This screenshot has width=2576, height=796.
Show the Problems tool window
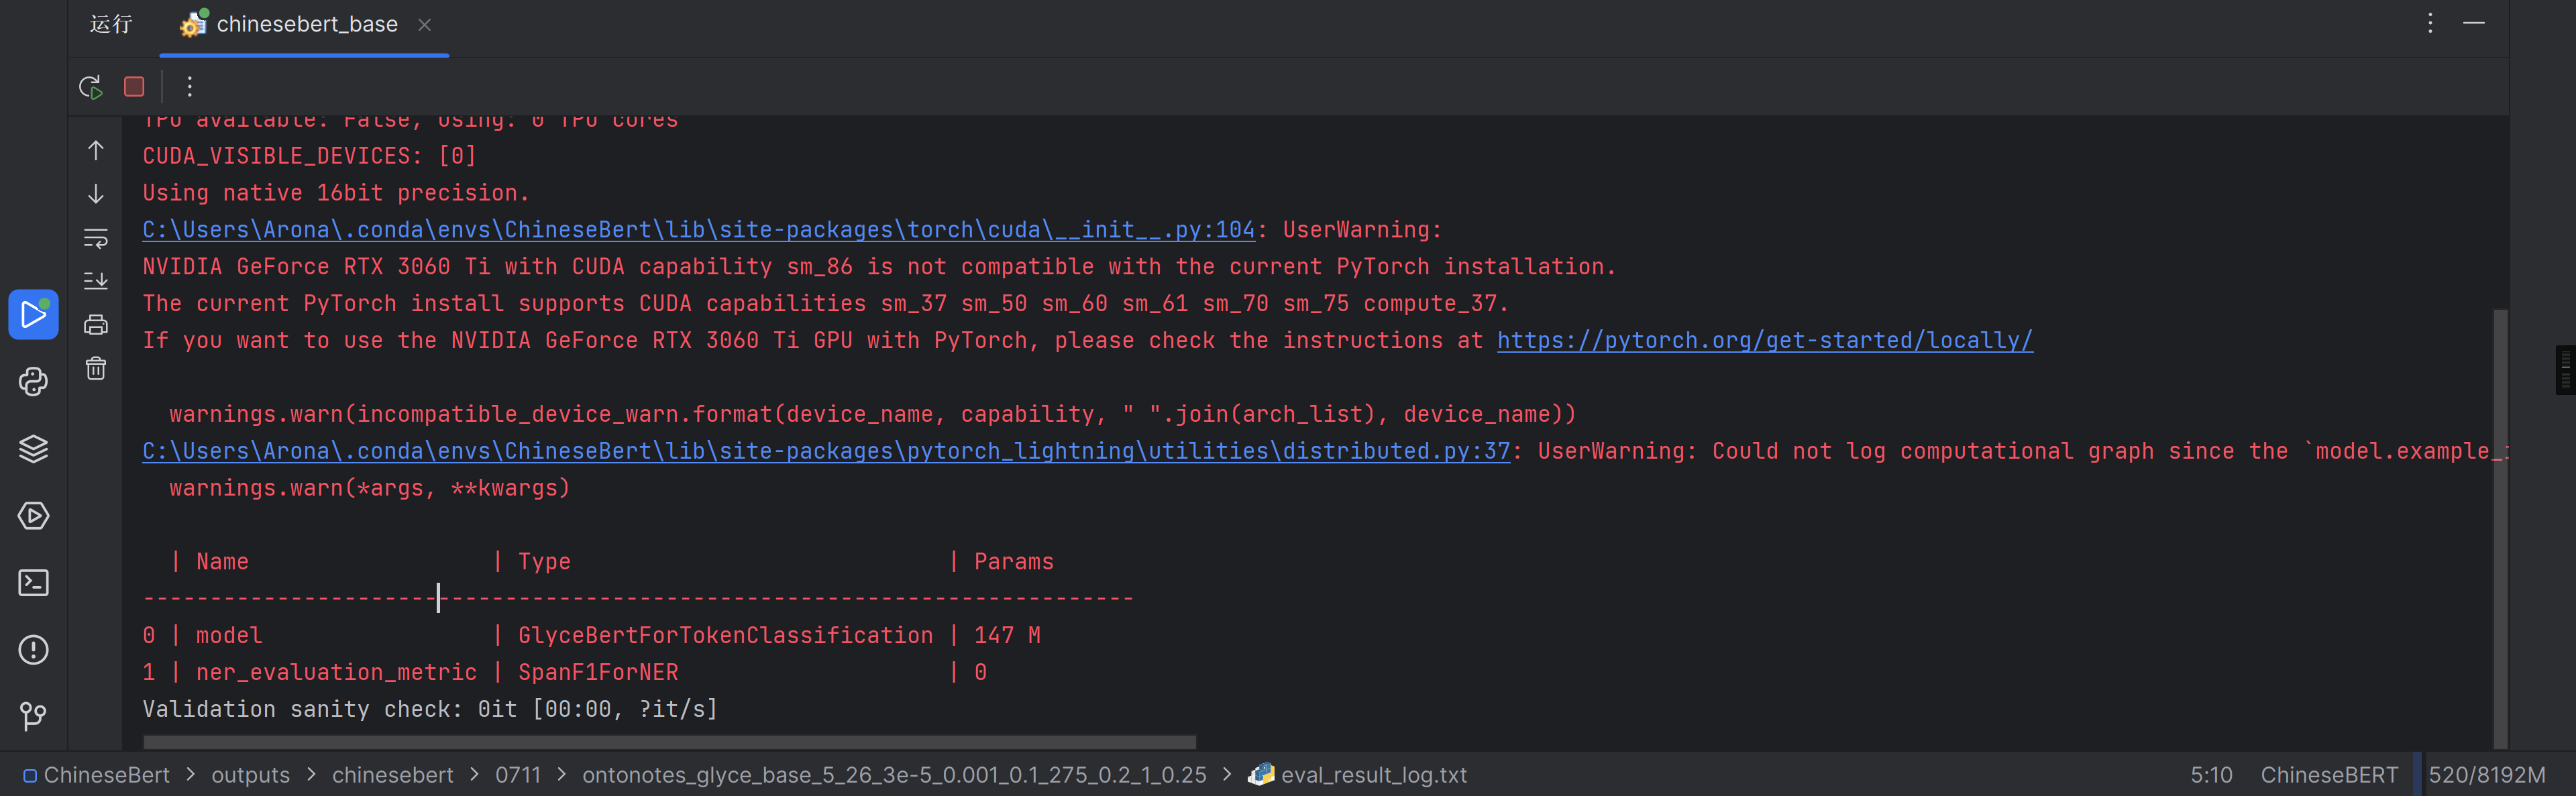coord(33,650)
